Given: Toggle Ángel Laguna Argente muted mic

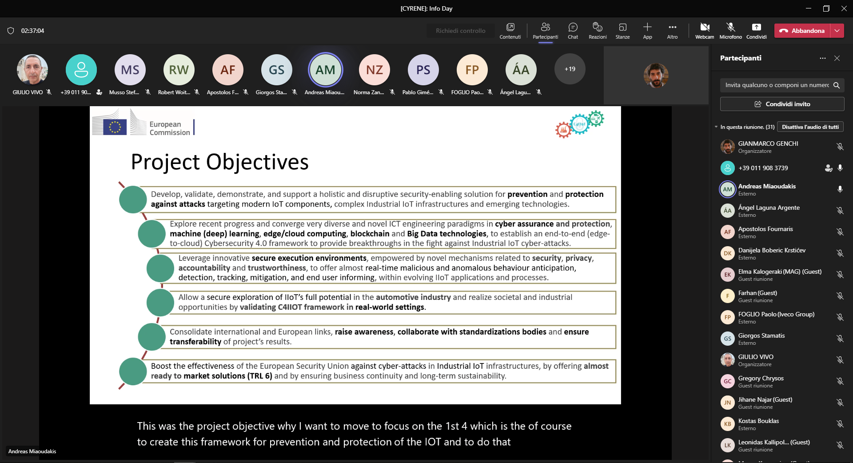Looking at the screenshot, I should coord(840,211).
